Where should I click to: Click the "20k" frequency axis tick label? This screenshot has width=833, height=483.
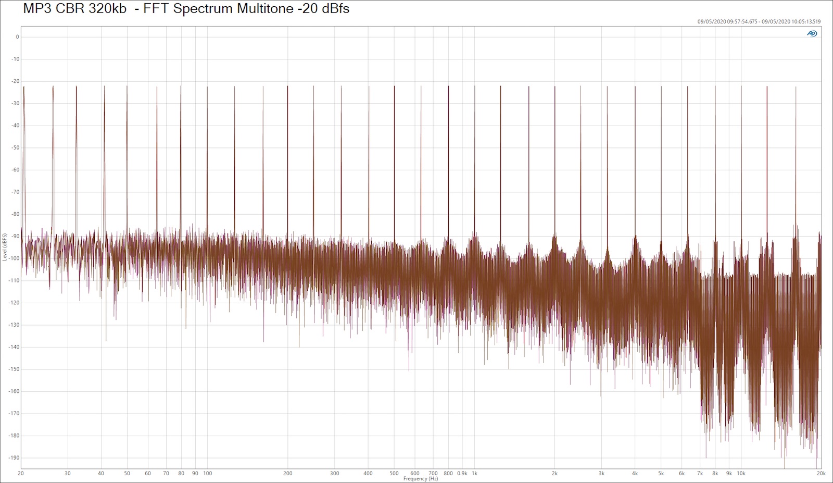click(821, 474)
